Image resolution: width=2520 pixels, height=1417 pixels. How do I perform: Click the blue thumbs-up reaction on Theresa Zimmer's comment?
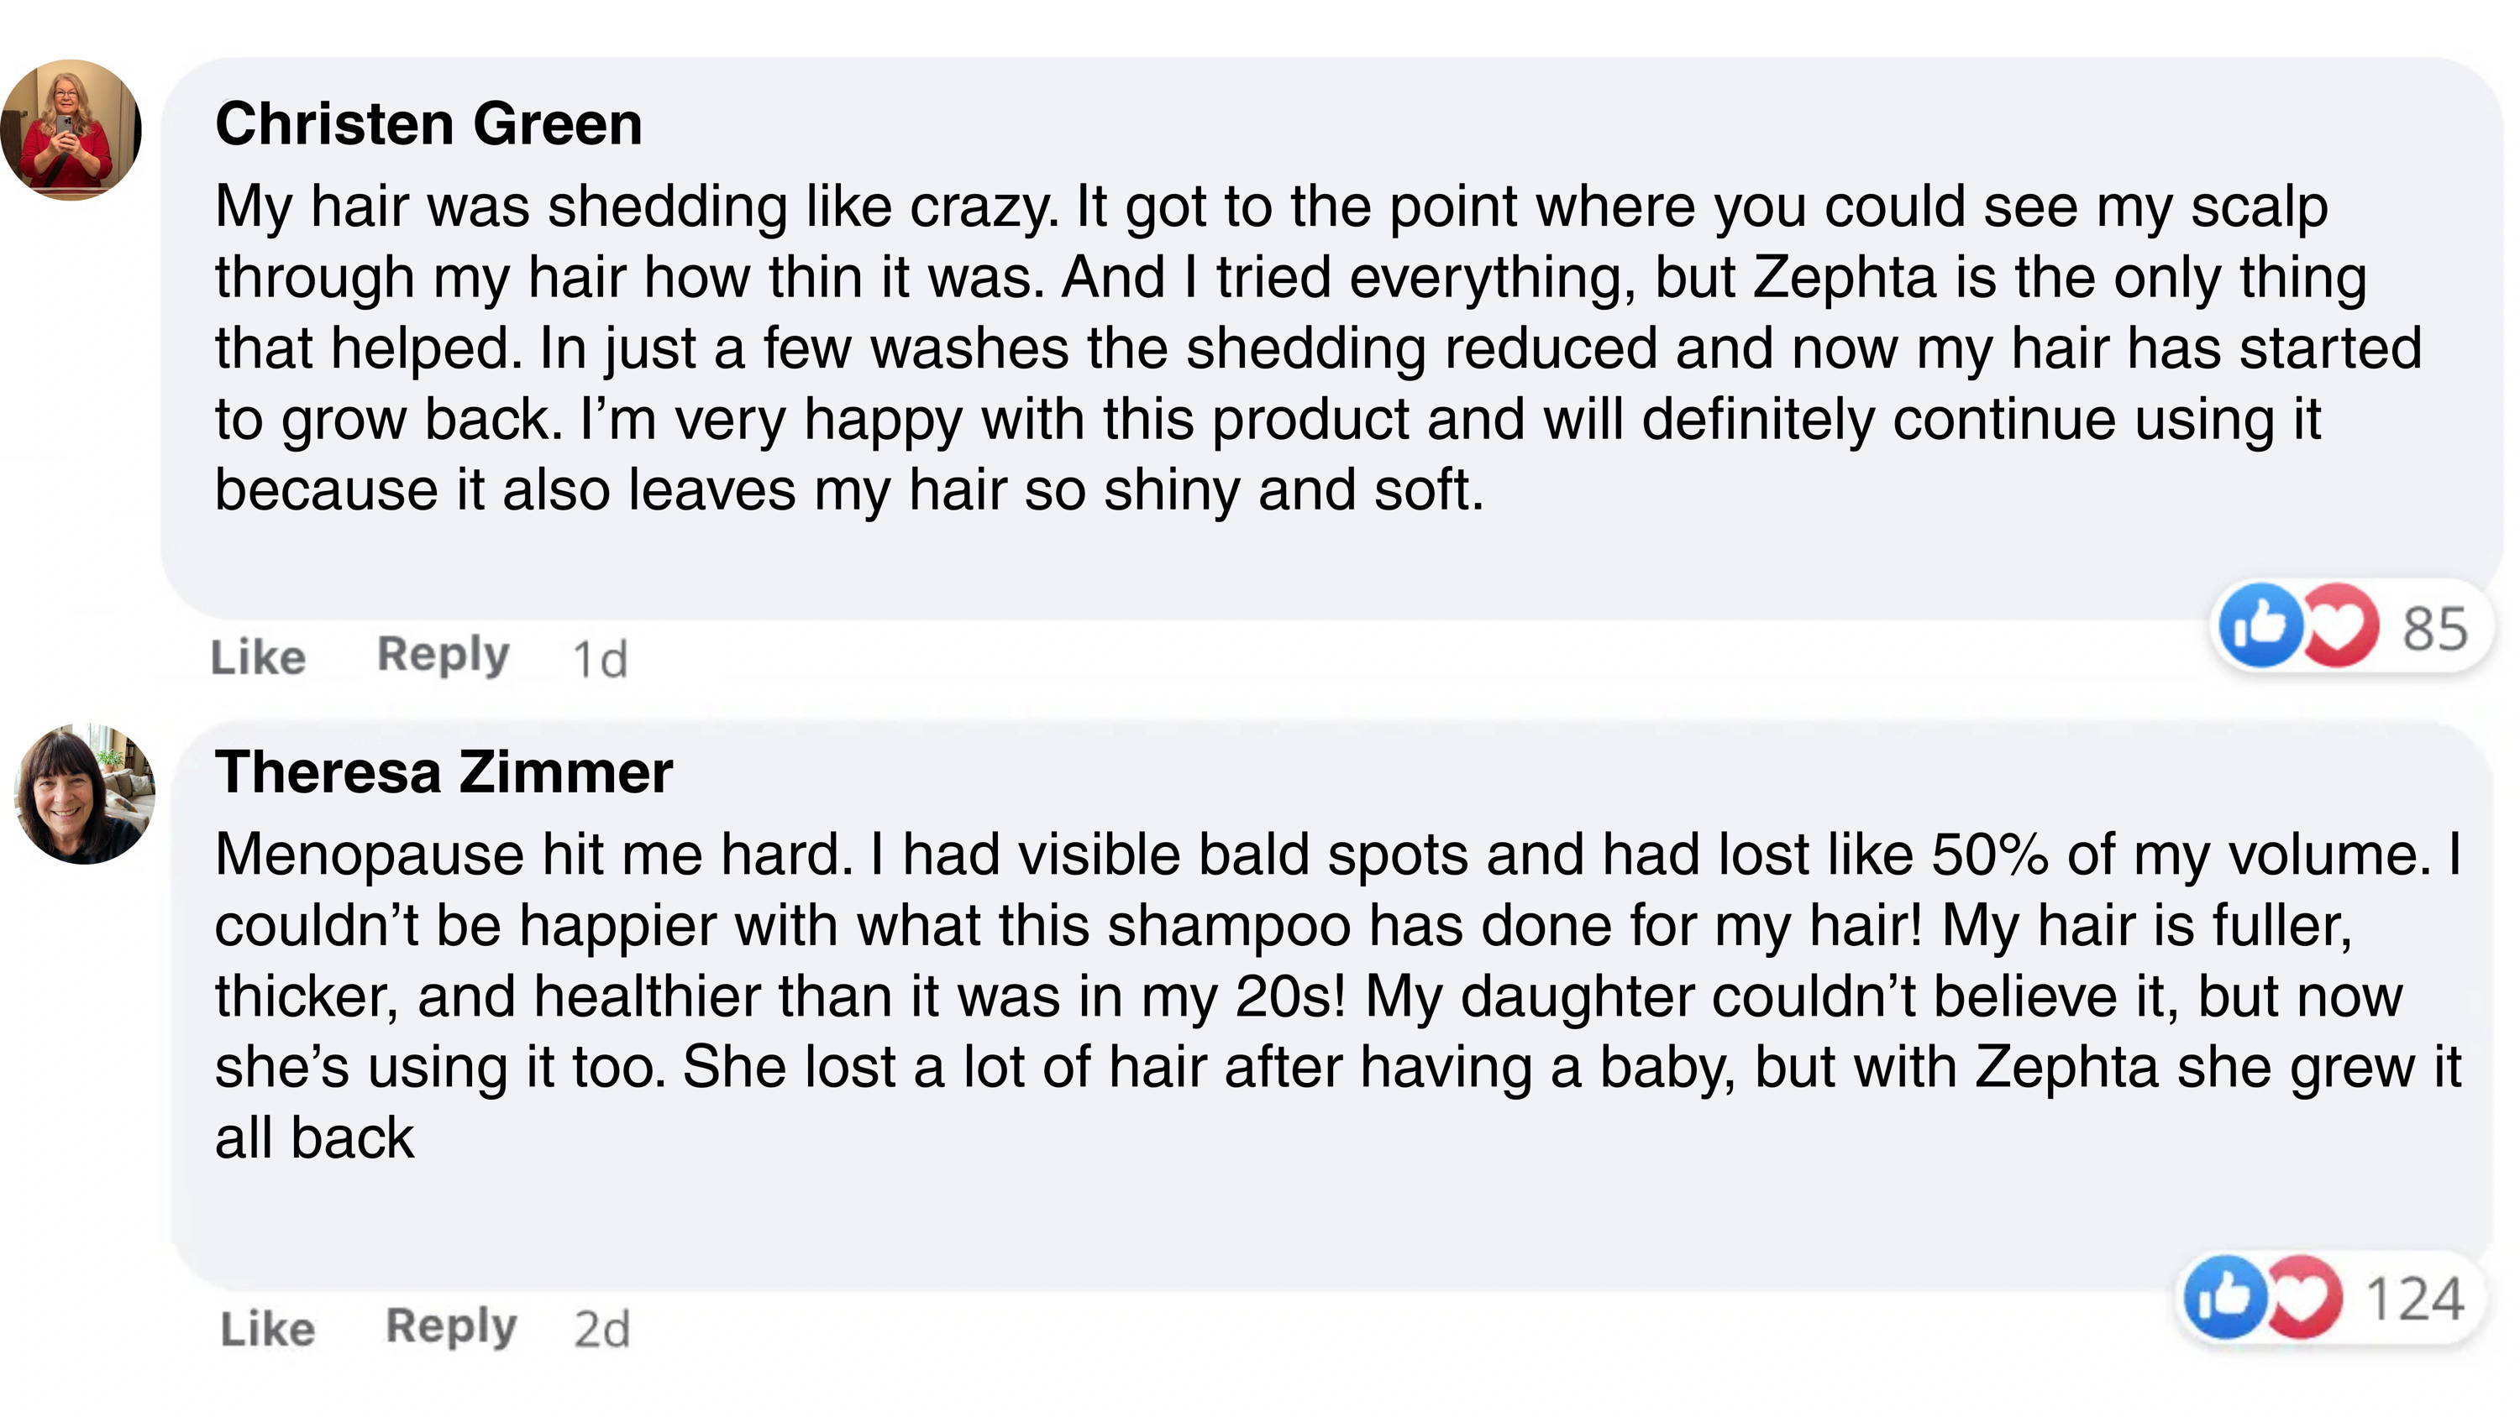click(2225, 1298)
